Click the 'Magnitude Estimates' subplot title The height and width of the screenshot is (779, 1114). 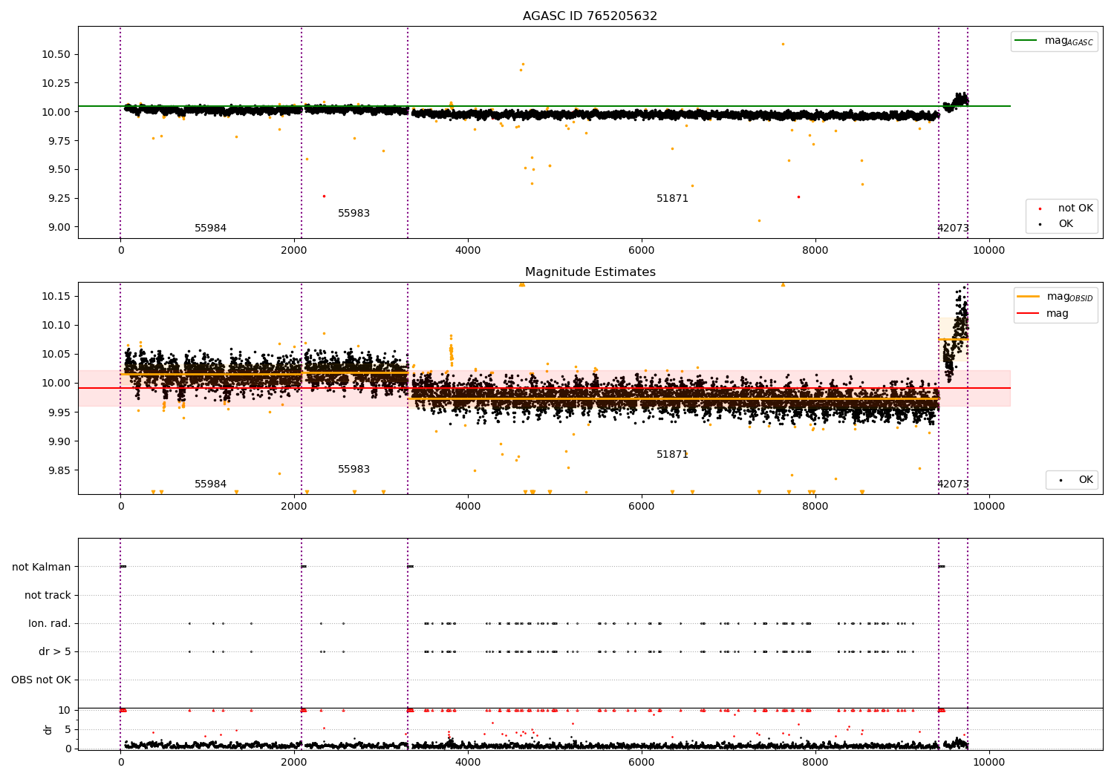click(590, 272)
